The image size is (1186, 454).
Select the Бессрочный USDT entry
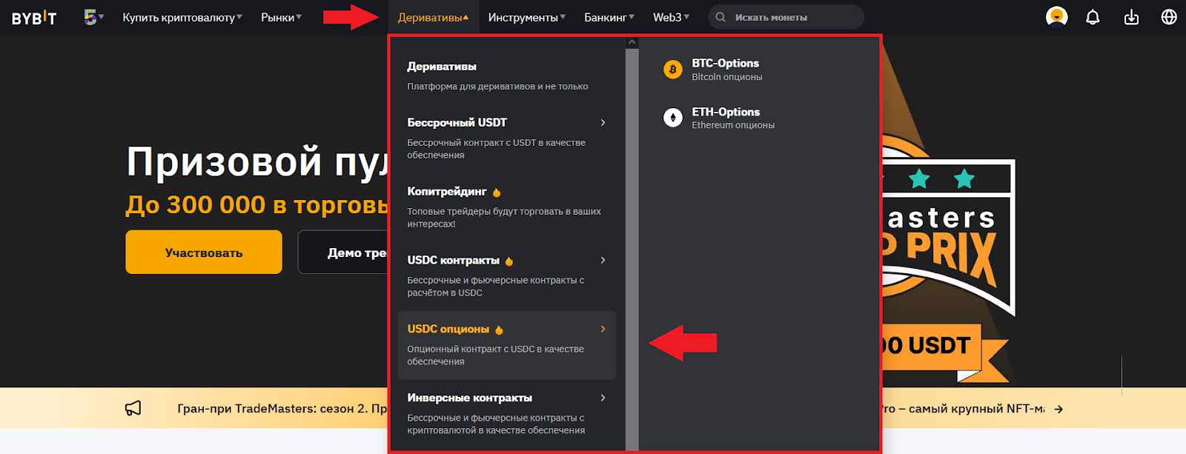click(x=507, y=138)
